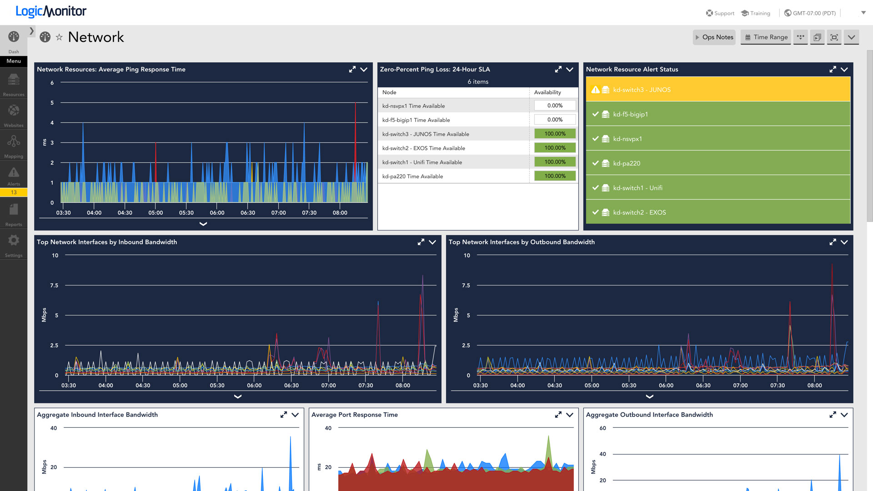873x491 pixels.
Task: Click the GMT-07:00 (PDT) timezone
Action: click(810, 13)
